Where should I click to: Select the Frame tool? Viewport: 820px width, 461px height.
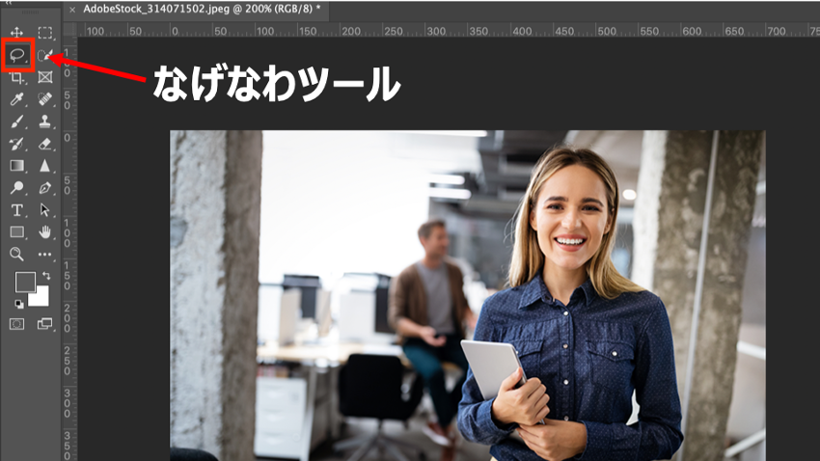pyautogui.click(x=45, y=77)
